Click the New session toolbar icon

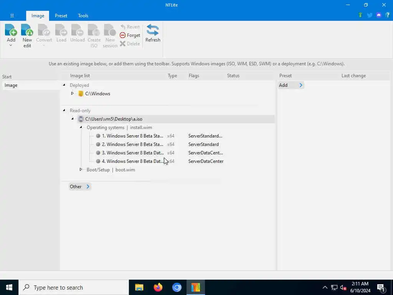(110, 30)
